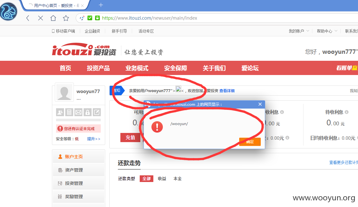Image resolution: width=358 pixels, height=207 pixels.
Task: Open the 新手引导 link
Action: (119, 31)
